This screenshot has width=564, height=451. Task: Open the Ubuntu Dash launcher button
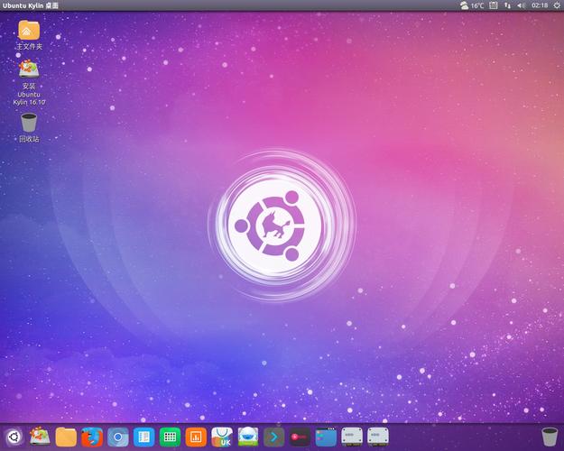[14, 437]
